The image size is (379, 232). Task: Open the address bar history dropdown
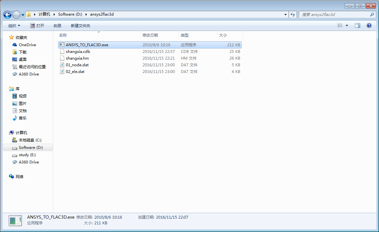tap(285, 15)
